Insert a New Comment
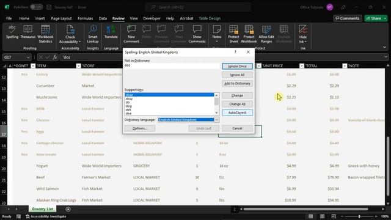The width and height of the screenshot is (391, 220). (x=131, y=34)
